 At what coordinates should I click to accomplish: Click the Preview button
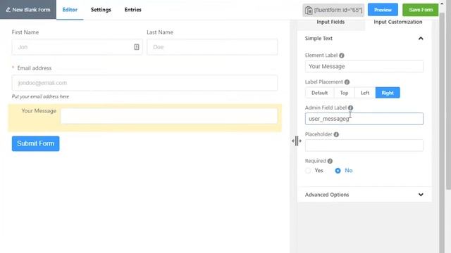click(x=383, y=10)
